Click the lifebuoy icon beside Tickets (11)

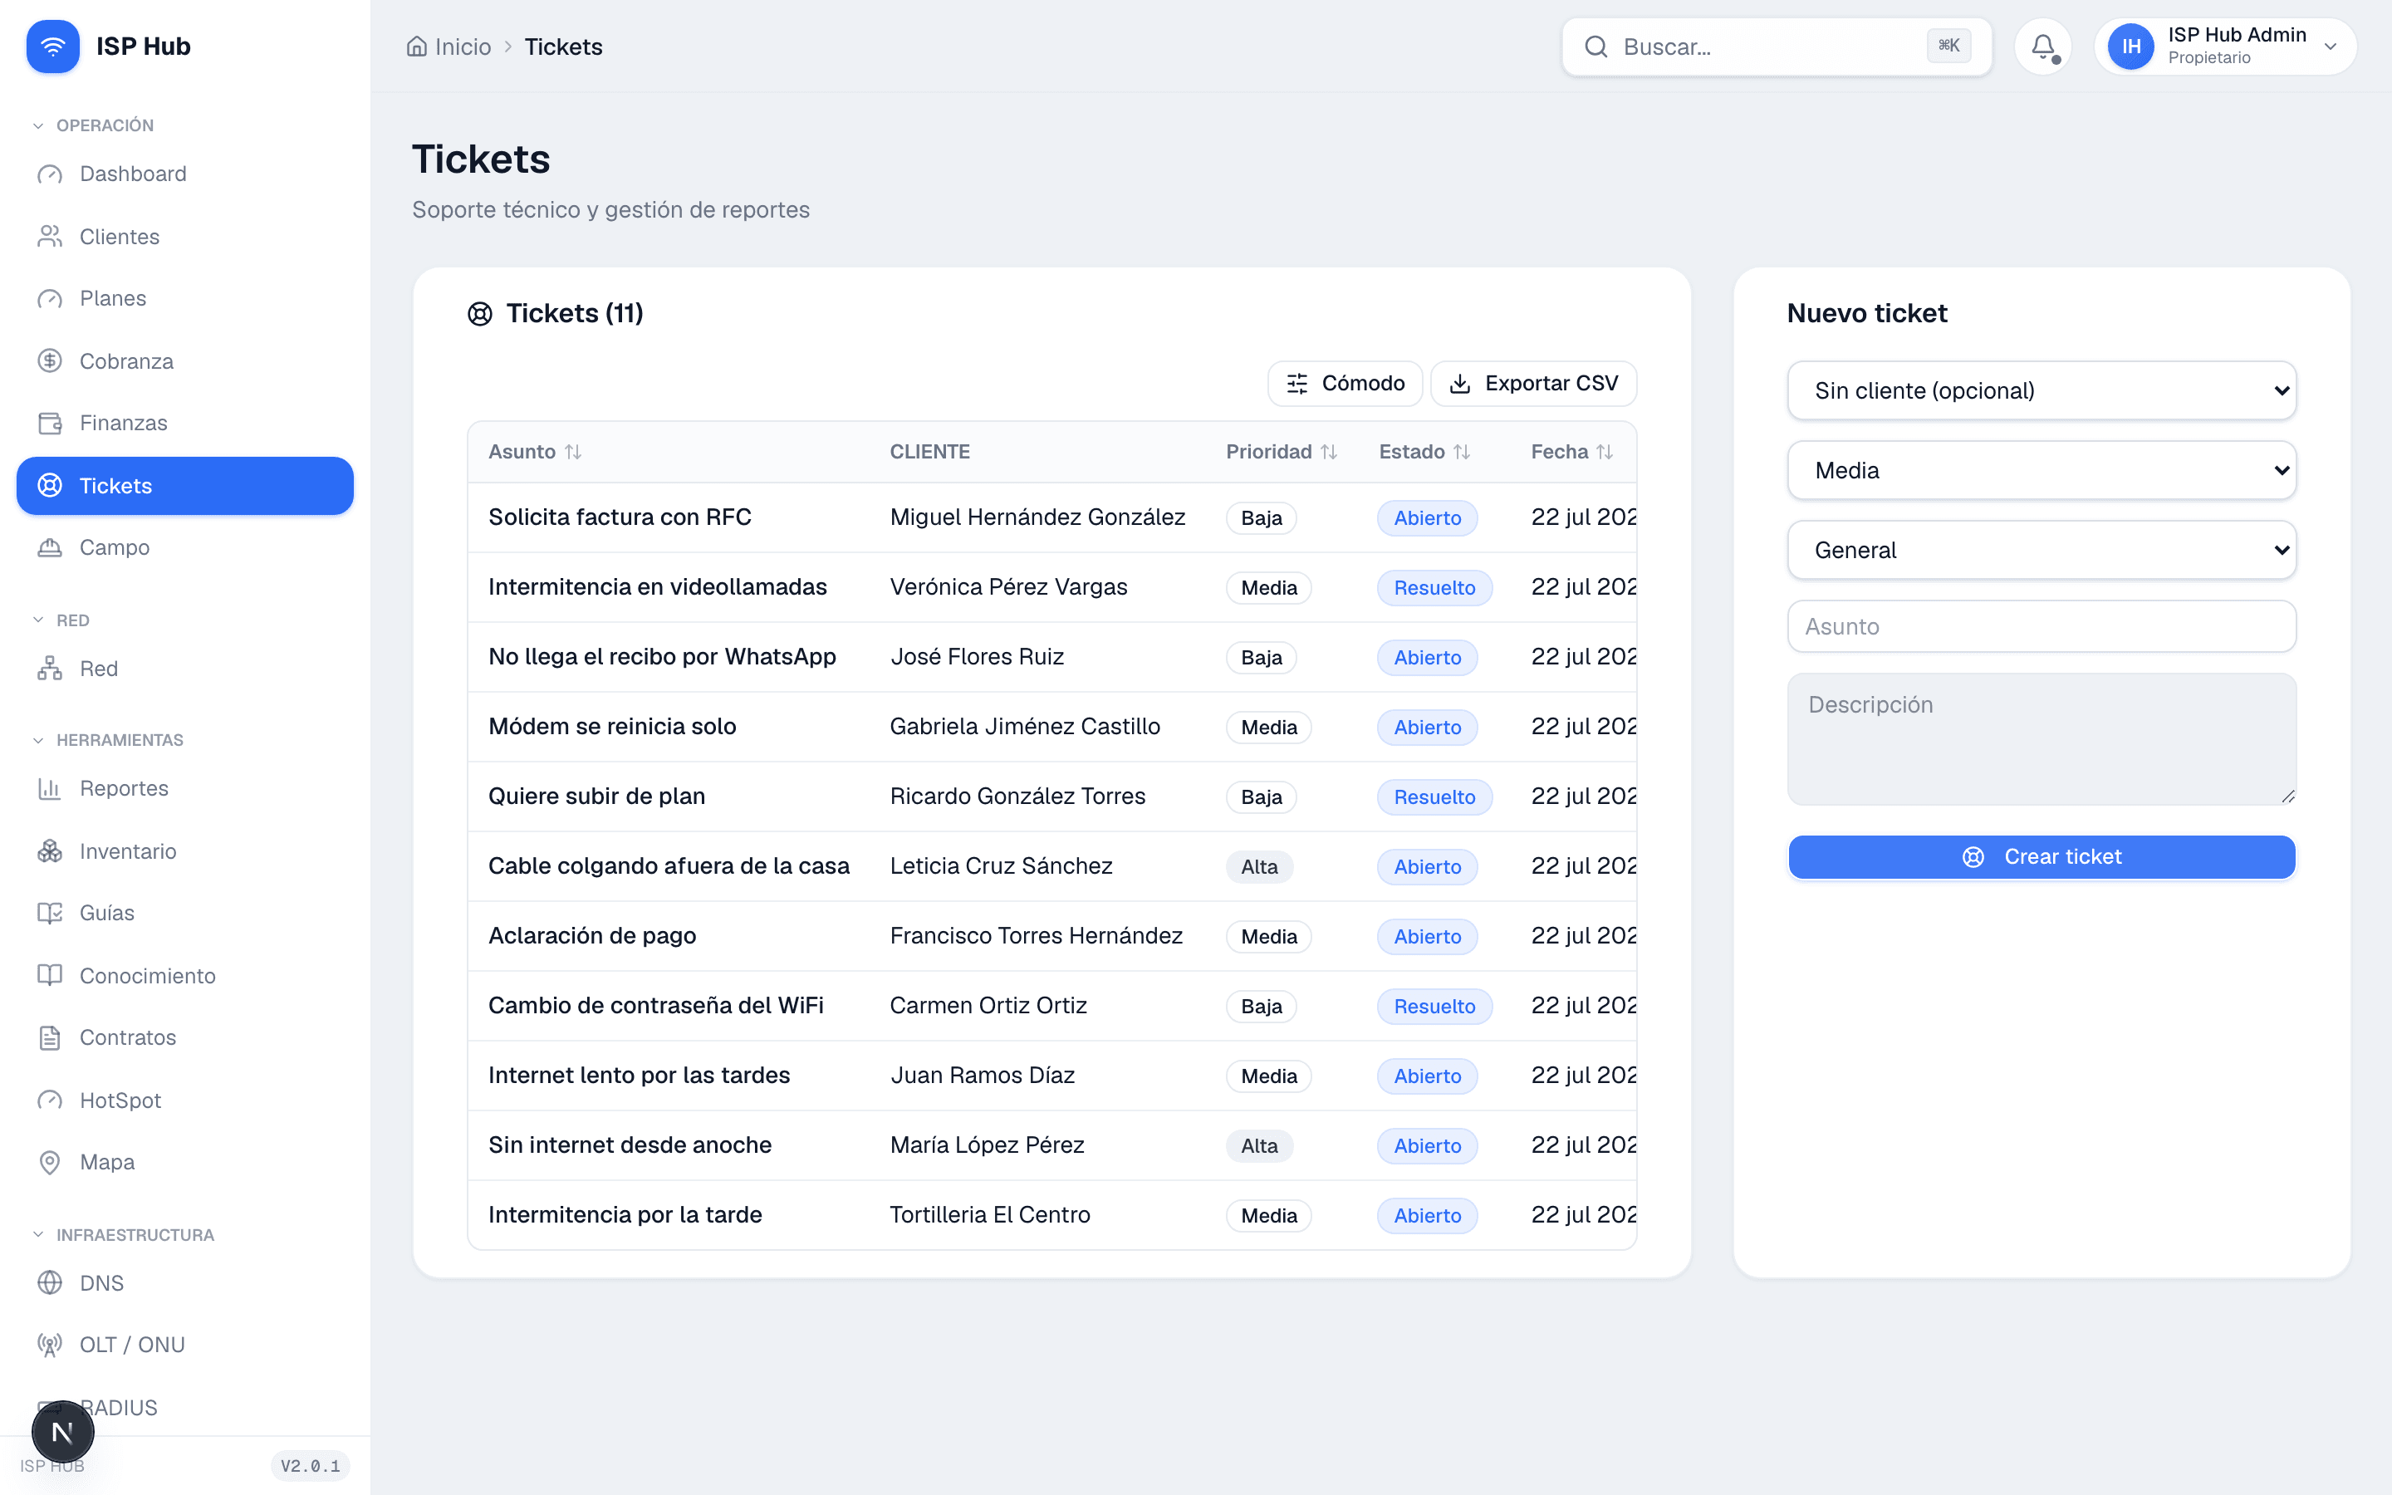[479, 313]
